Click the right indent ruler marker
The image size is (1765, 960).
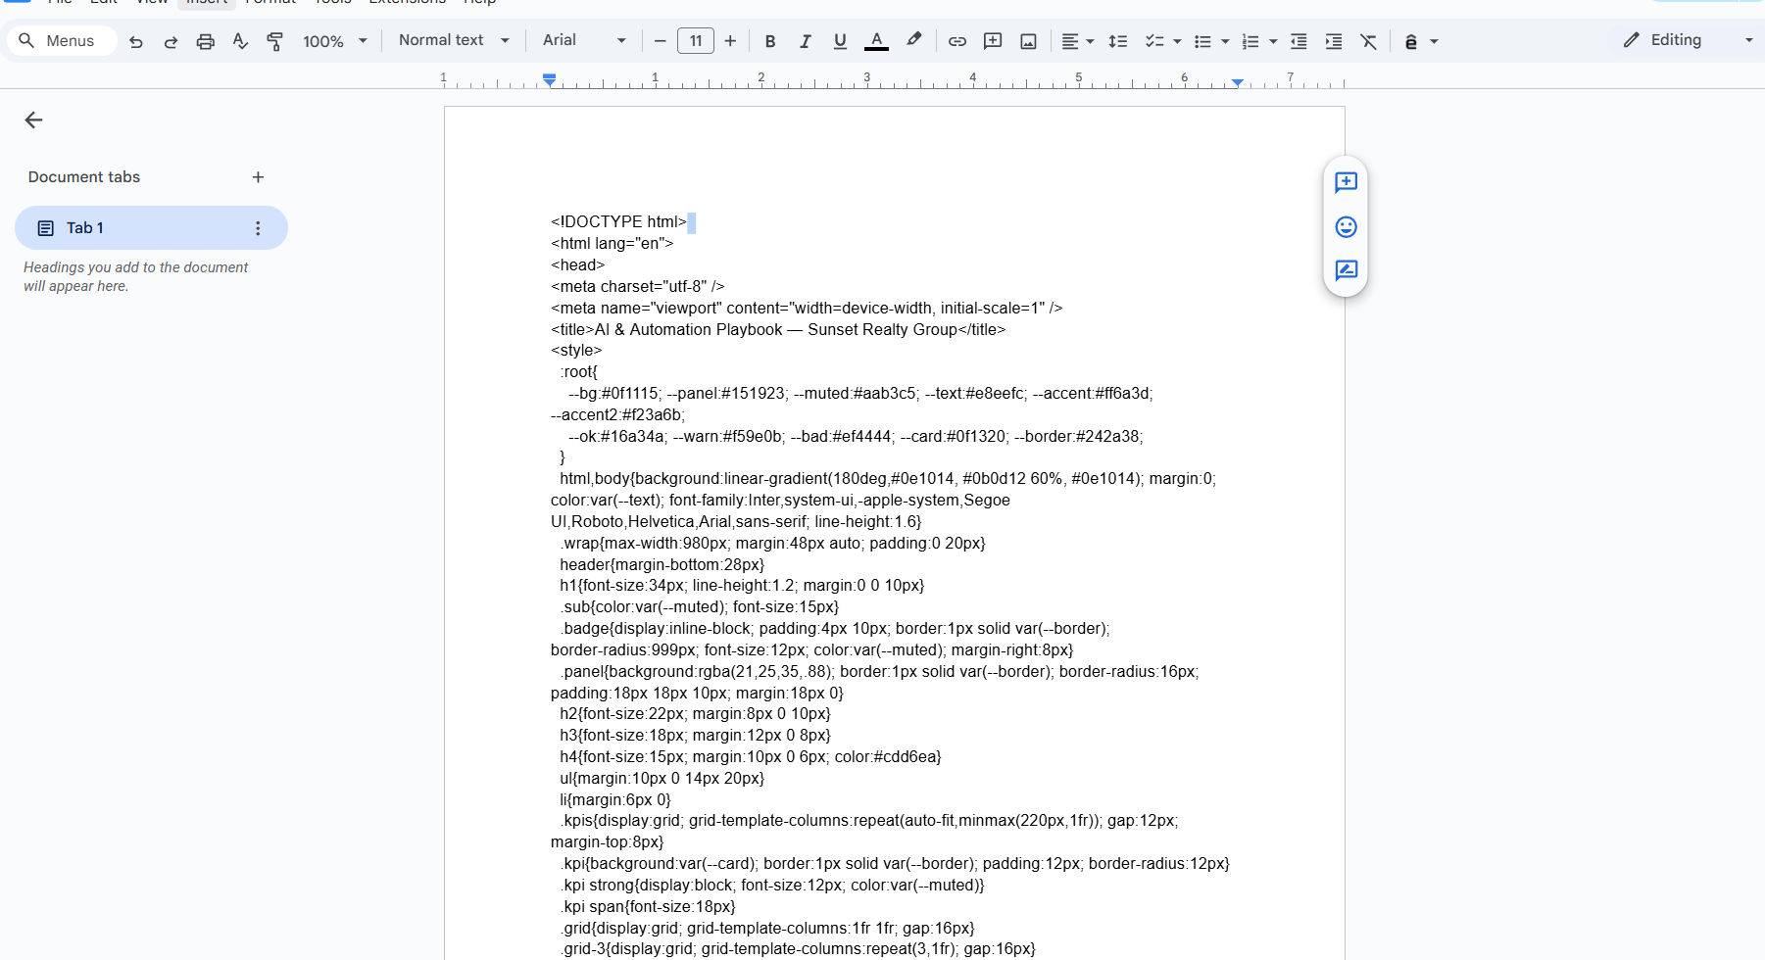(x=1238, y=83)
